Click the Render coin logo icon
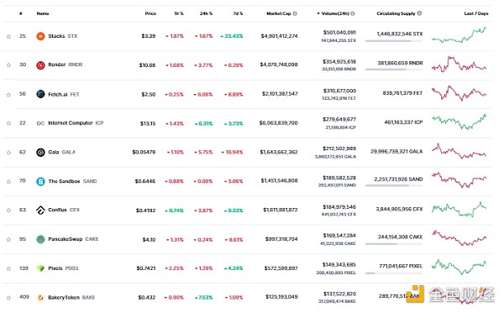Viewport: 504px width, 312px height. [40, 65]
